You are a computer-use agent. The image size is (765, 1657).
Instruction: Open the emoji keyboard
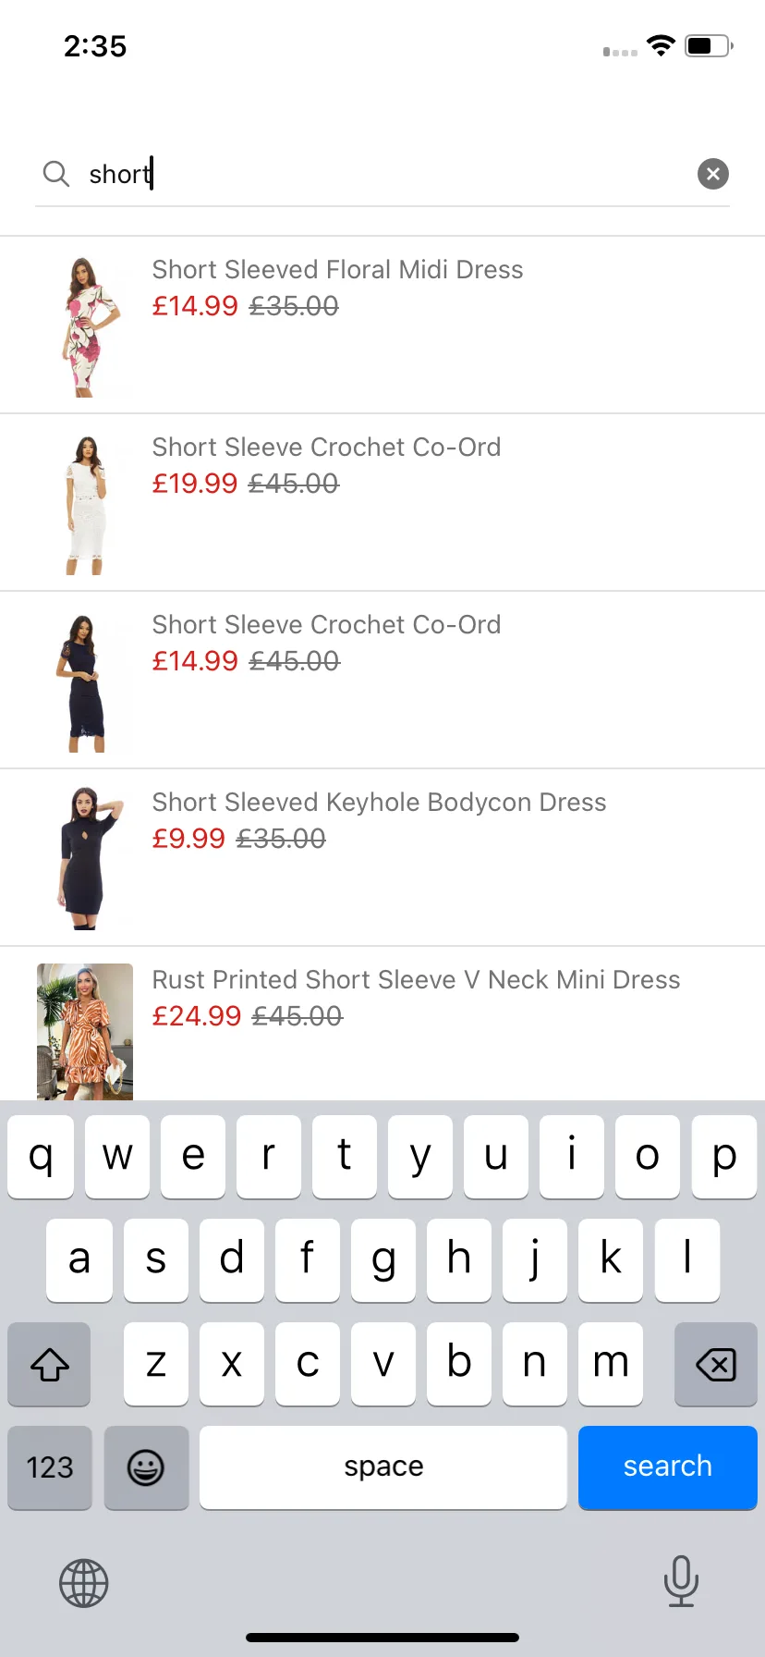[x=146, y=1467]
